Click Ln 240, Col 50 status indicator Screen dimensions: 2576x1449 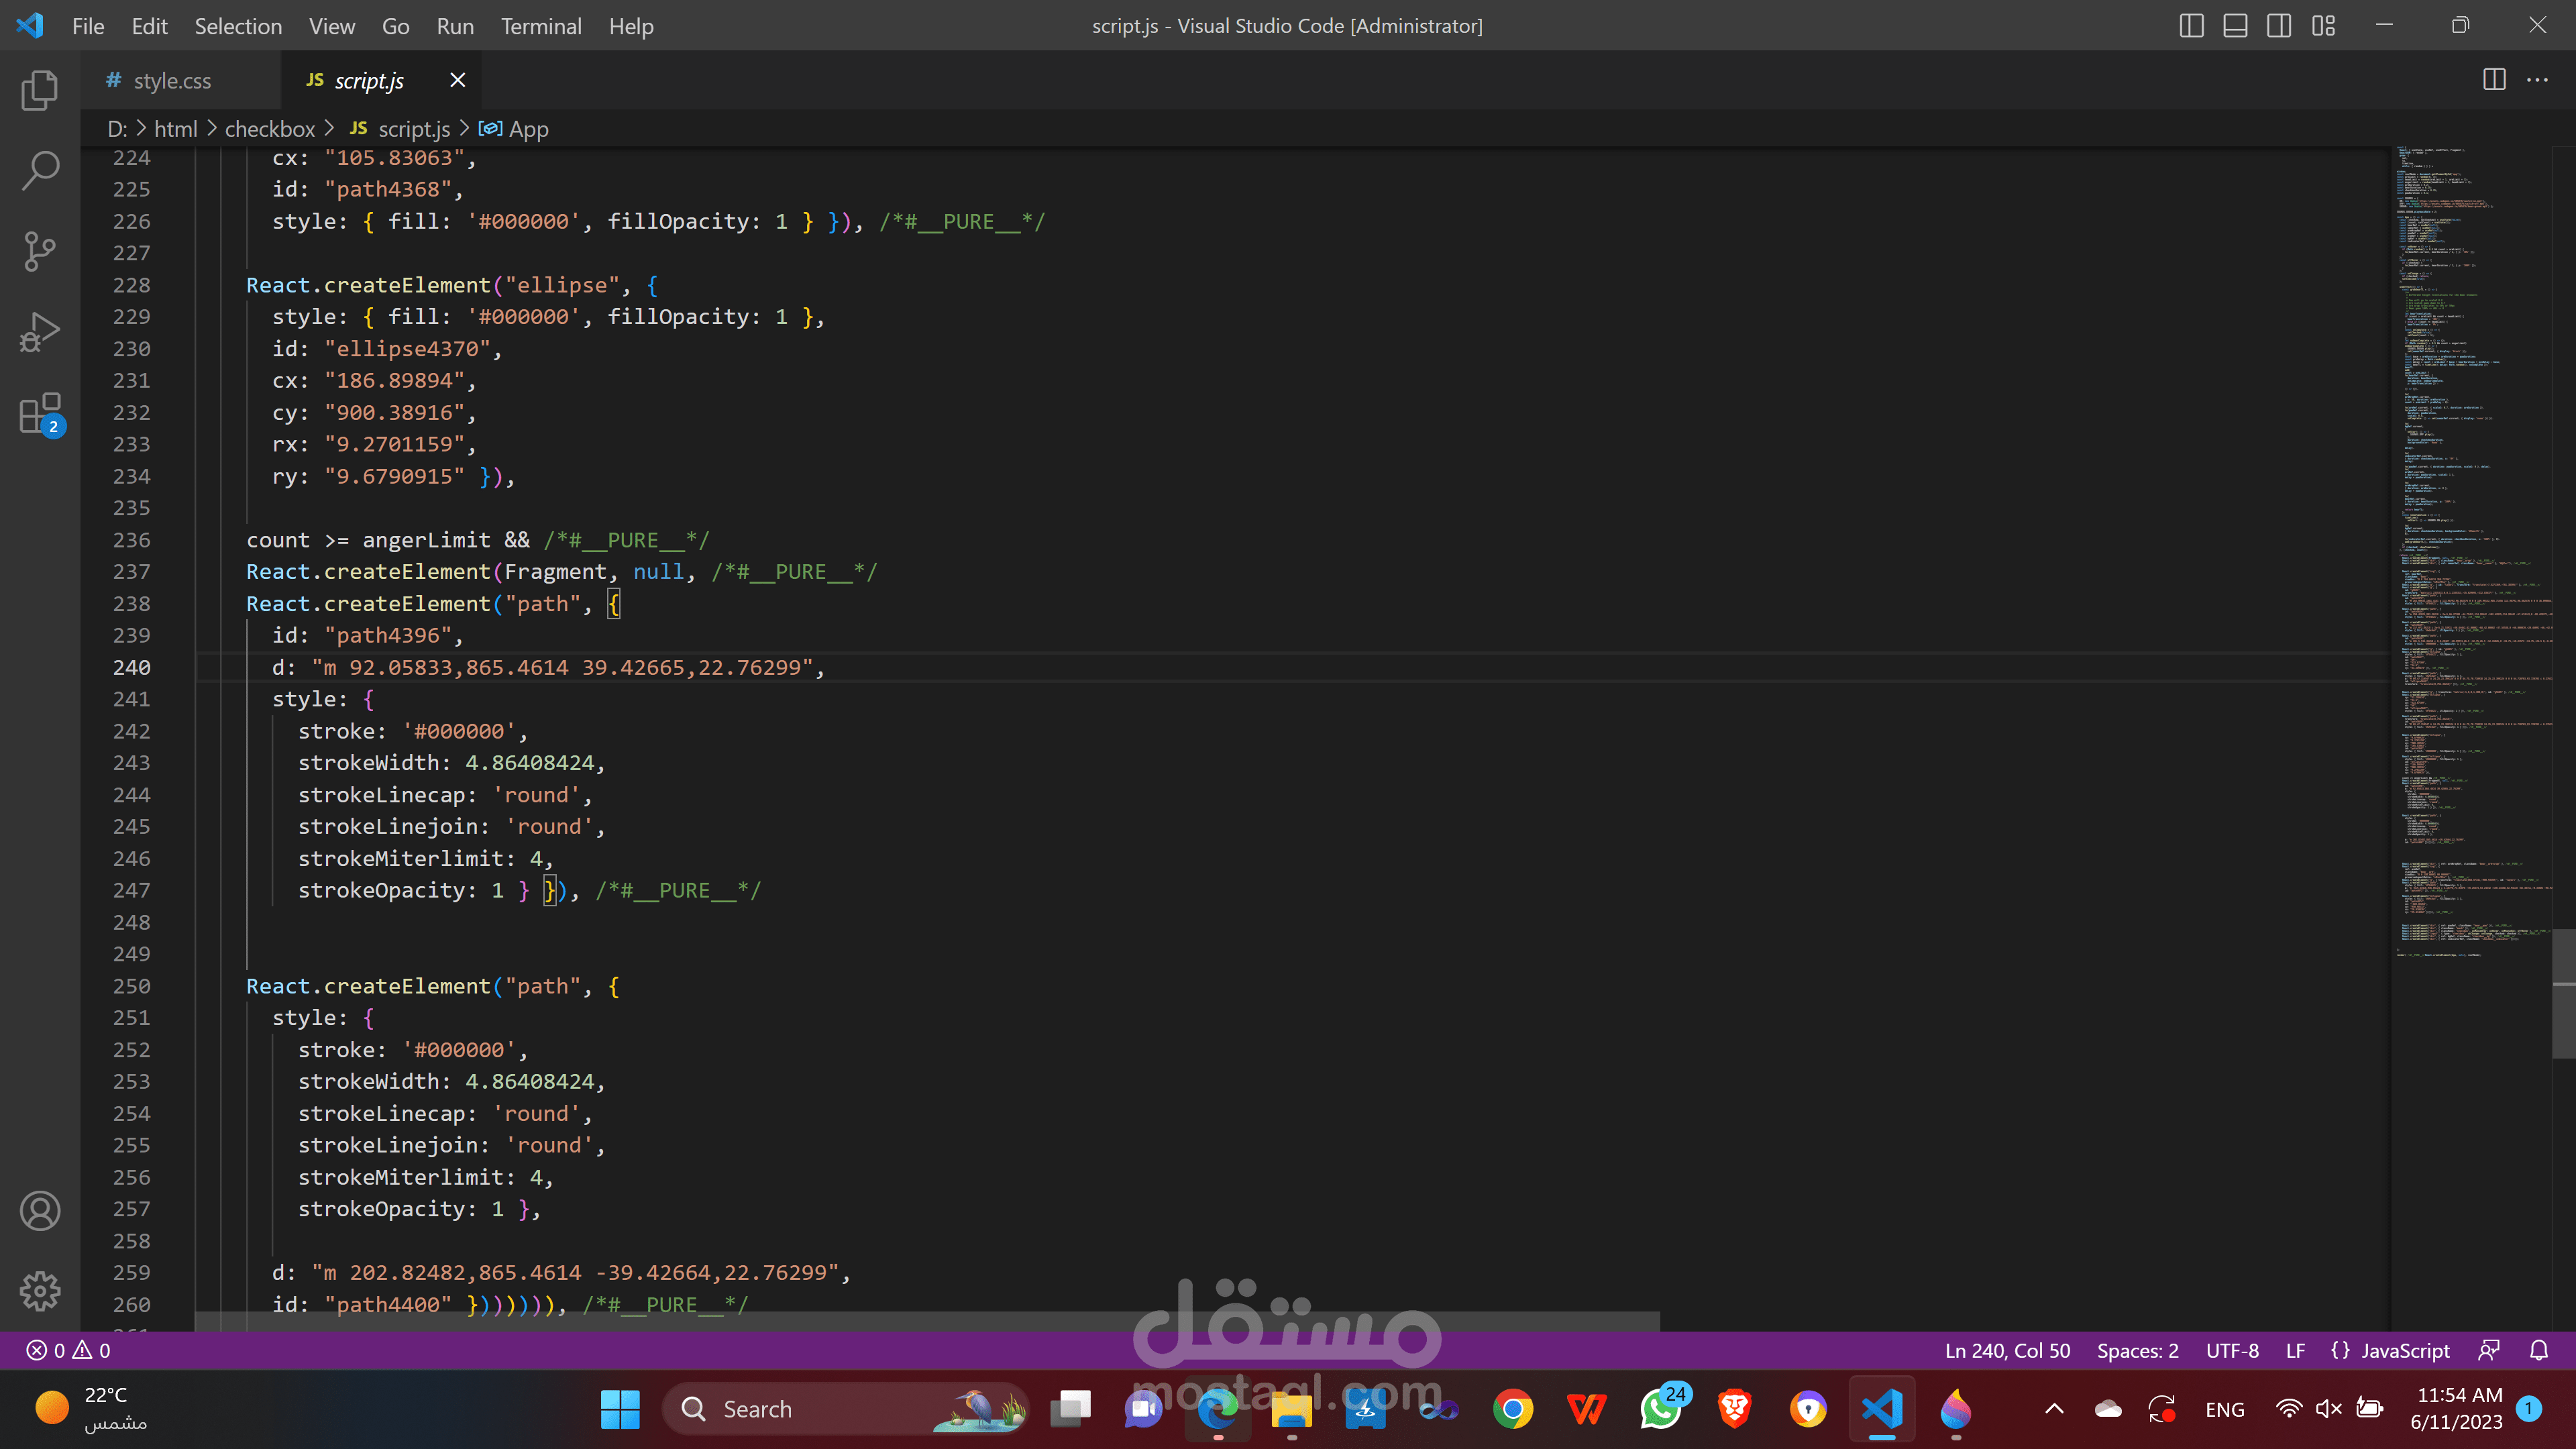point(2007,1350)
